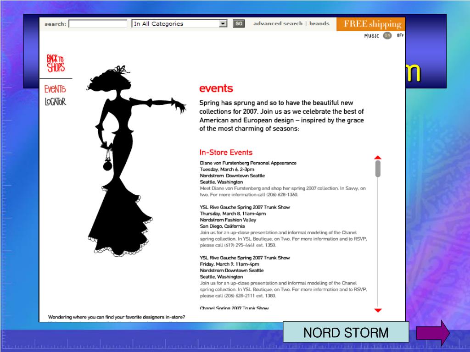Click Nordstrom Fashion Valley text
The image size is (470, 352).
pyautogui.click(x=228, y=220)
